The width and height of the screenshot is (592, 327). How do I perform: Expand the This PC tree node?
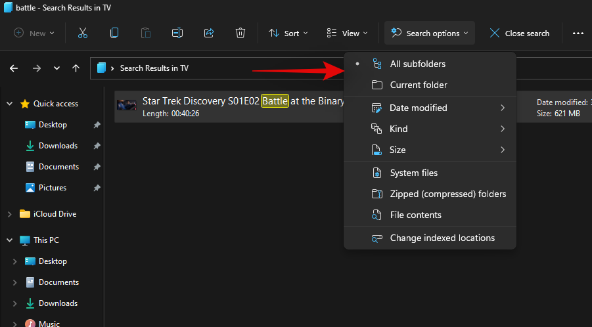pos(9,240)
